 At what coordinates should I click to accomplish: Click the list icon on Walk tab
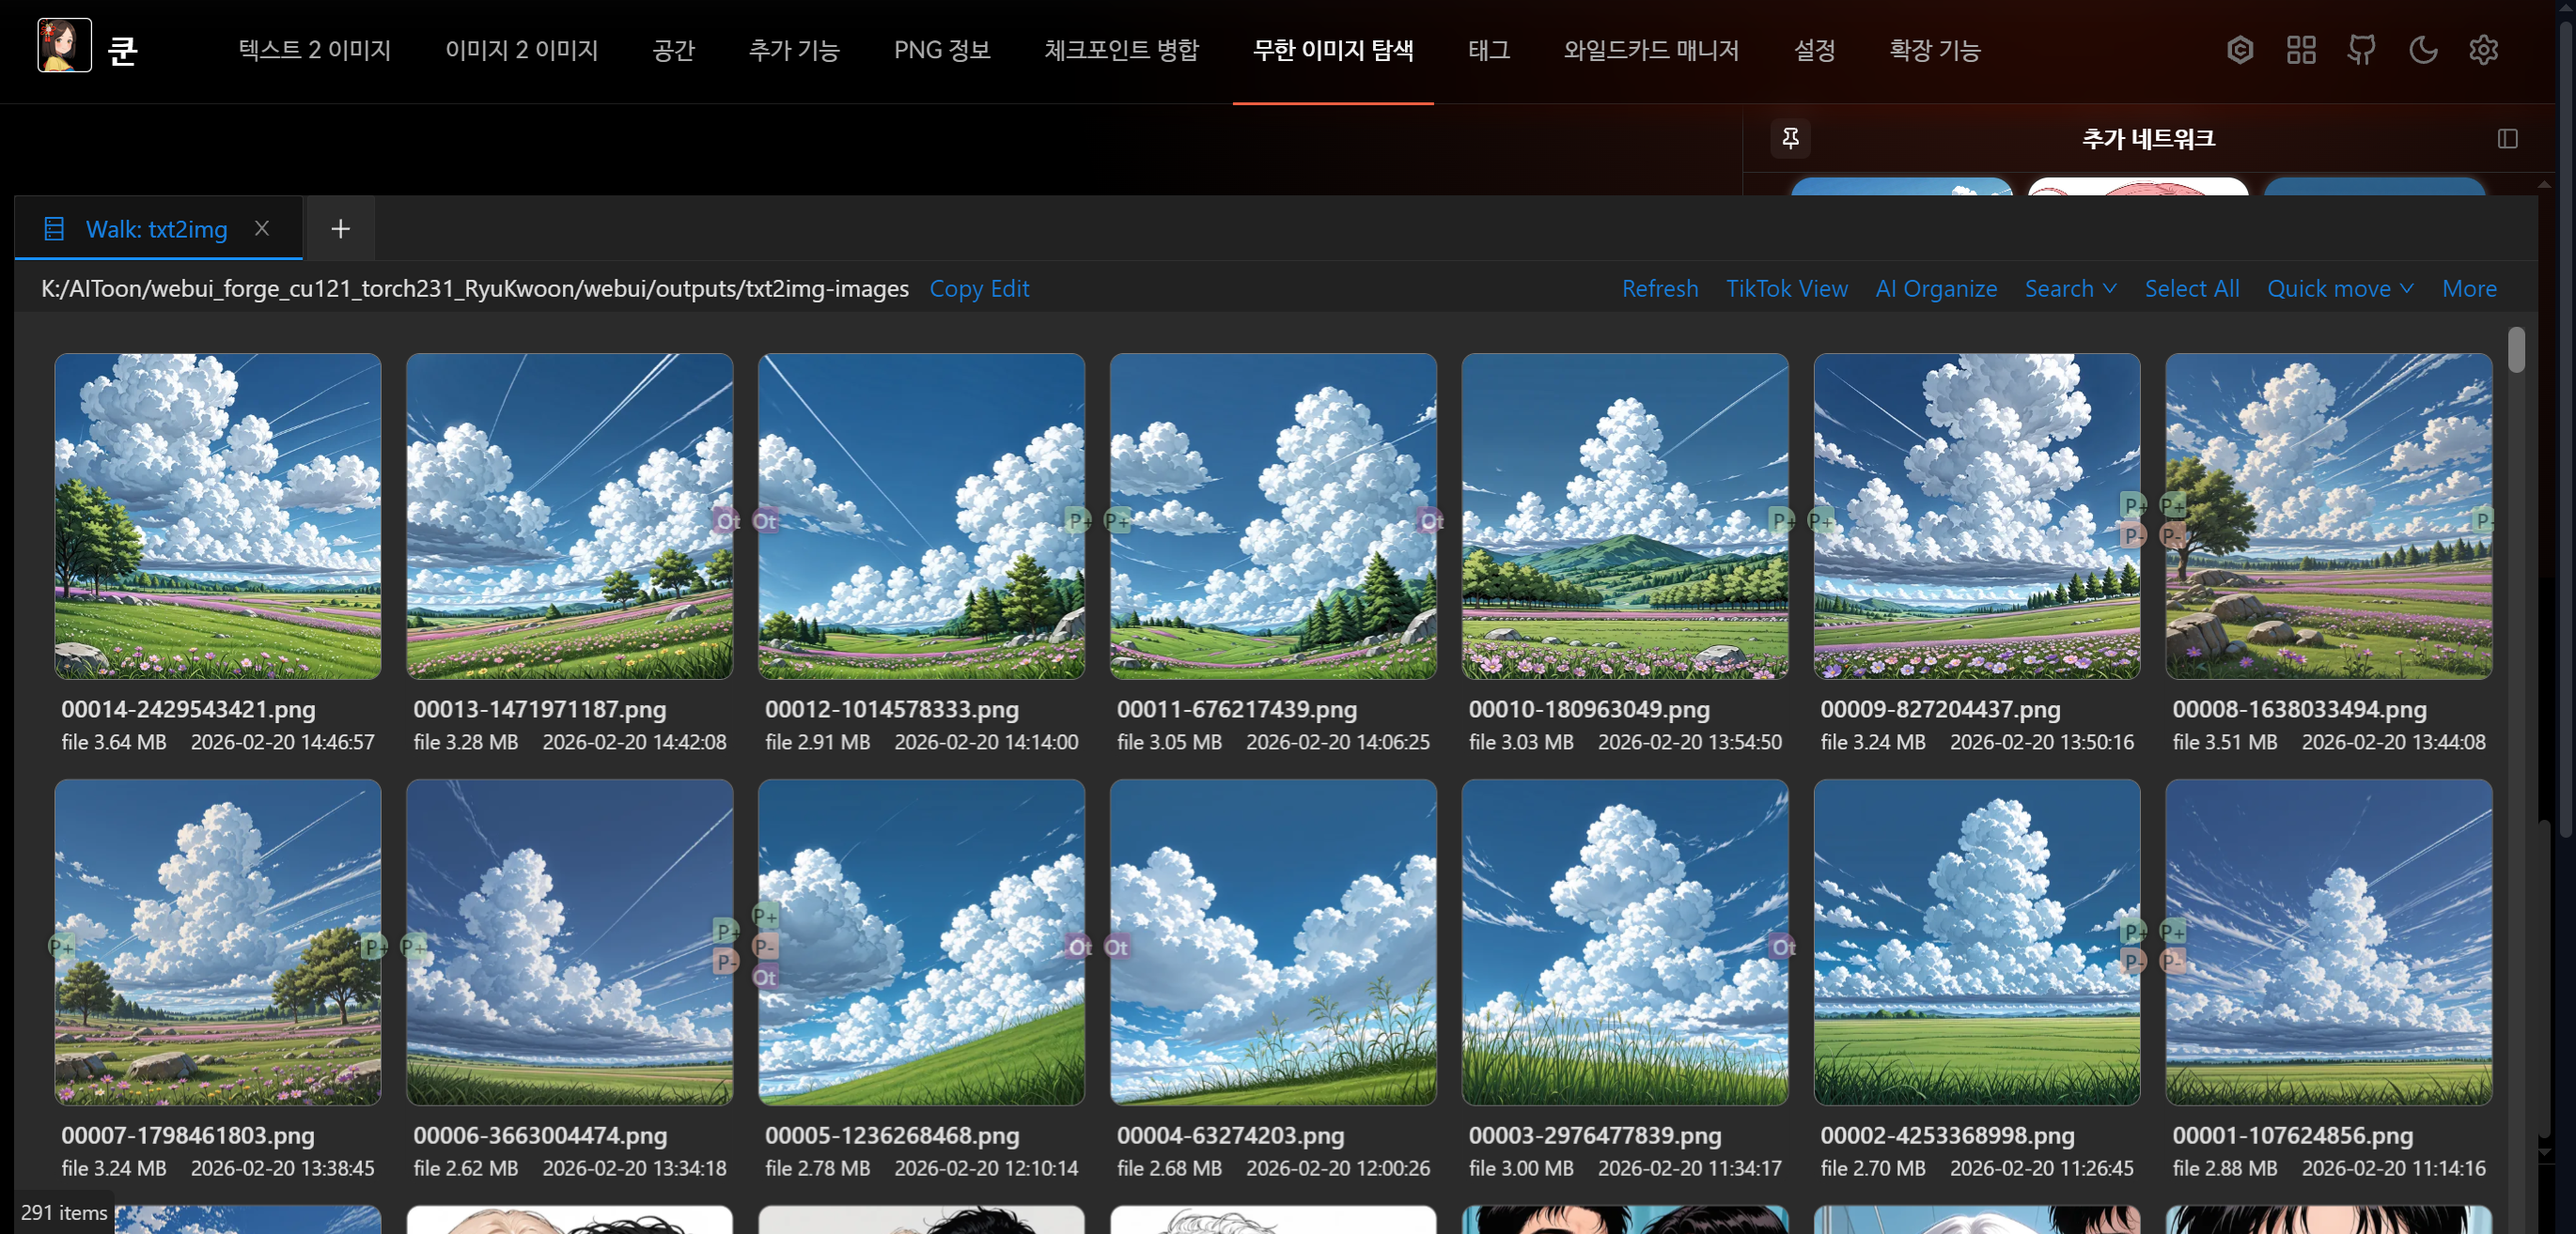(x=54, y=229)
